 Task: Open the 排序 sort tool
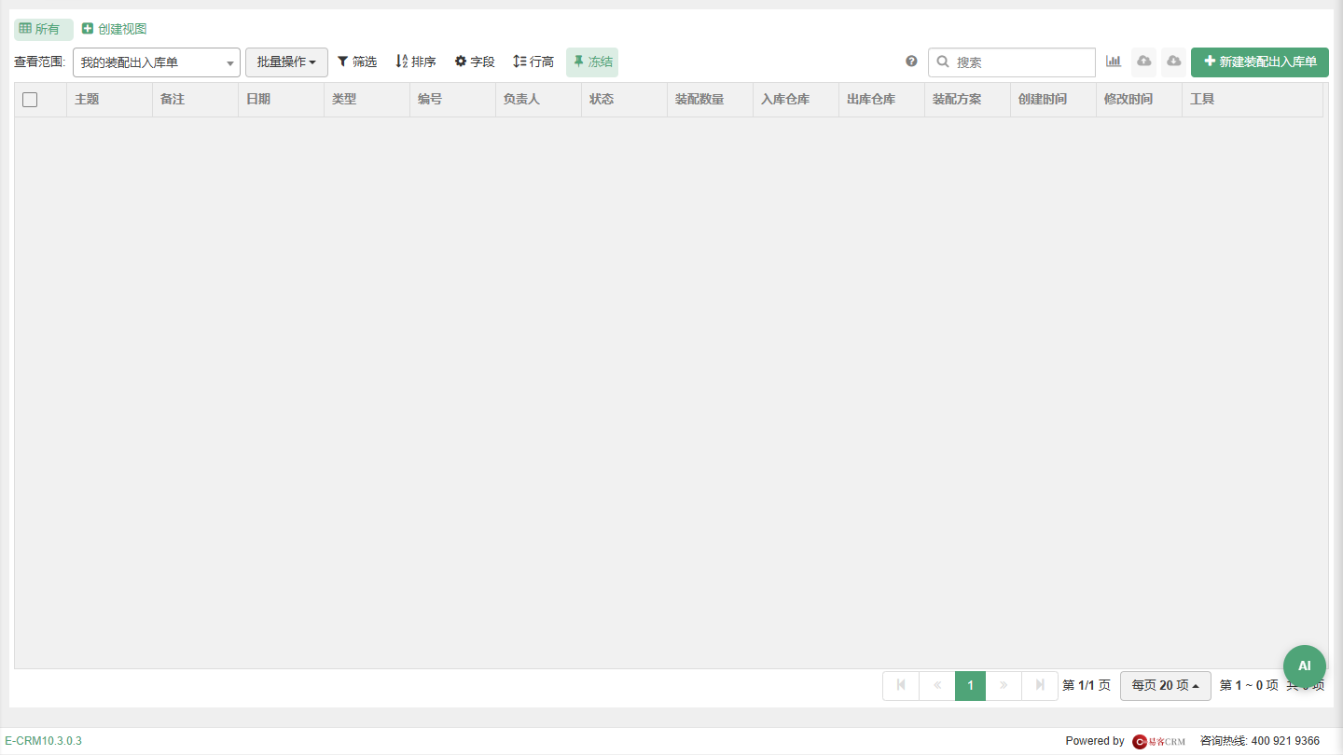(x=416, y=62)
